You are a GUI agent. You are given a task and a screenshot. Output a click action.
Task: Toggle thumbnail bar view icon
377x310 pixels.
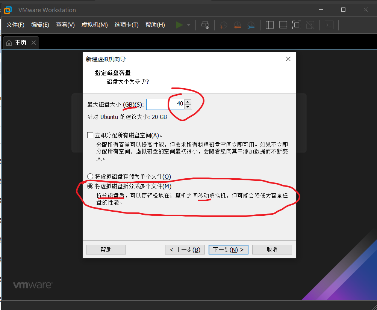tap(283, 25)
